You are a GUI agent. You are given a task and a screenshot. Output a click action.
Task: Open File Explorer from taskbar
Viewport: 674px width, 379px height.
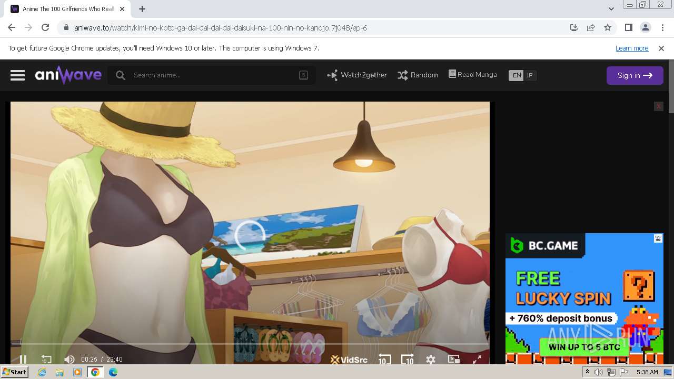click(60, 372)
